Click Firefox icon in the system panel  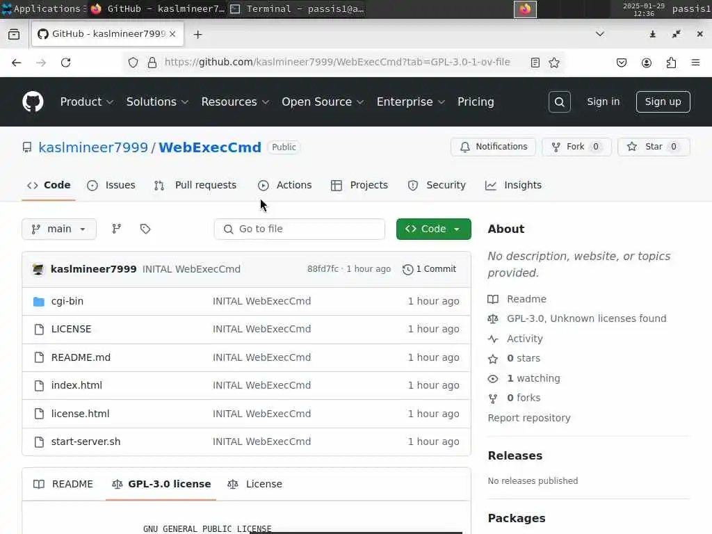click(x=525, y=9)
